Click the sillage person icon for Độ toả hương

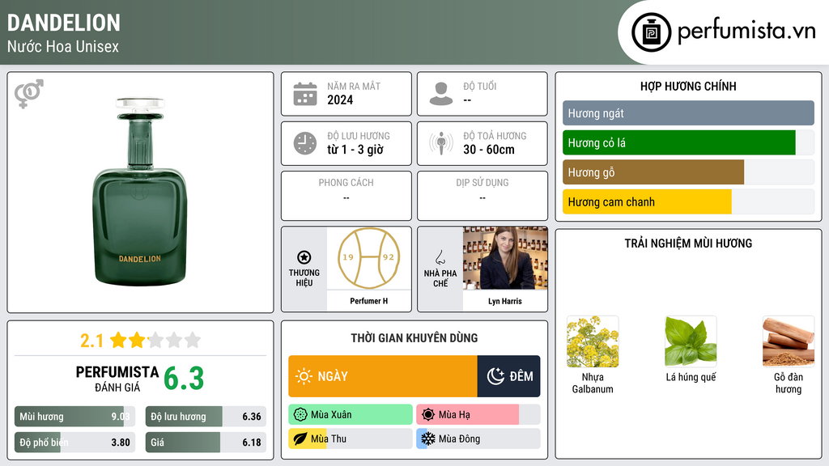tap(441, 143)
